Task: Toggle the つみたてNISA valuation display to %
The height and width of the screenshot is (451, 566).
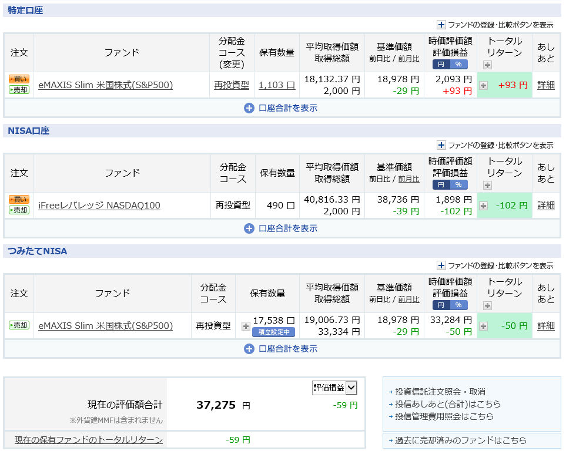Action: click(x=459, y=305)
